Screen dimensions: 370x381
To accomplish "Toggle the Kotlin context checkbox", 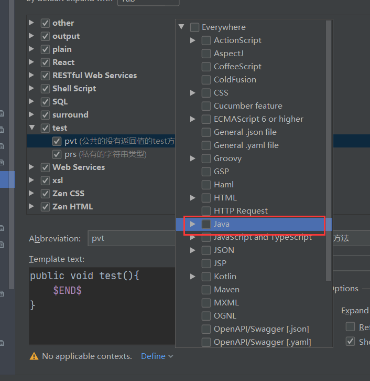I will 206,277.
